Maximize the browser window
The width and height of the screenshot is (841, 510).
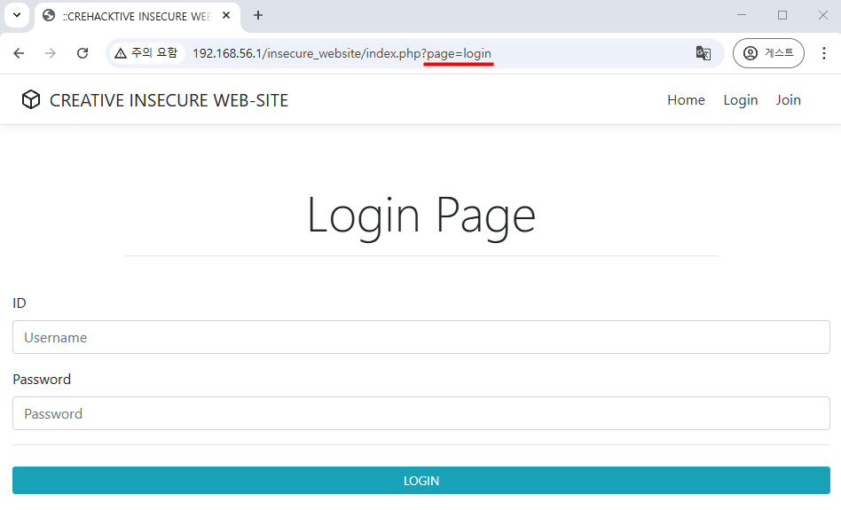tap(782, 15)
